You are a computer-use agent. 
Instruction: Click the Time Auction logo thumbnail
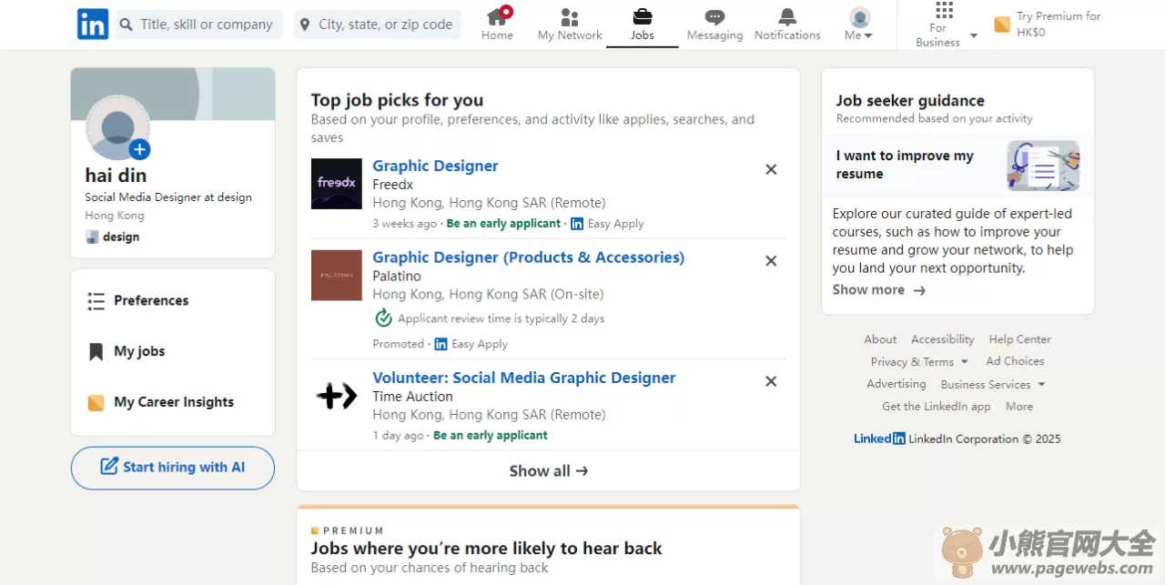[x=337, y=396]
